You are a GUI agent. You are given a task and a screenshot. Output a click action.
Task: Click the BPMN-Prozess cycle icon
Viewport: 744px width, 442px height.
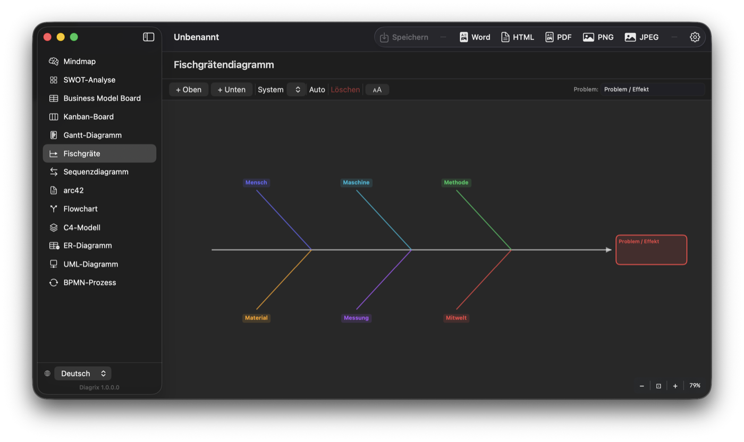54,283
